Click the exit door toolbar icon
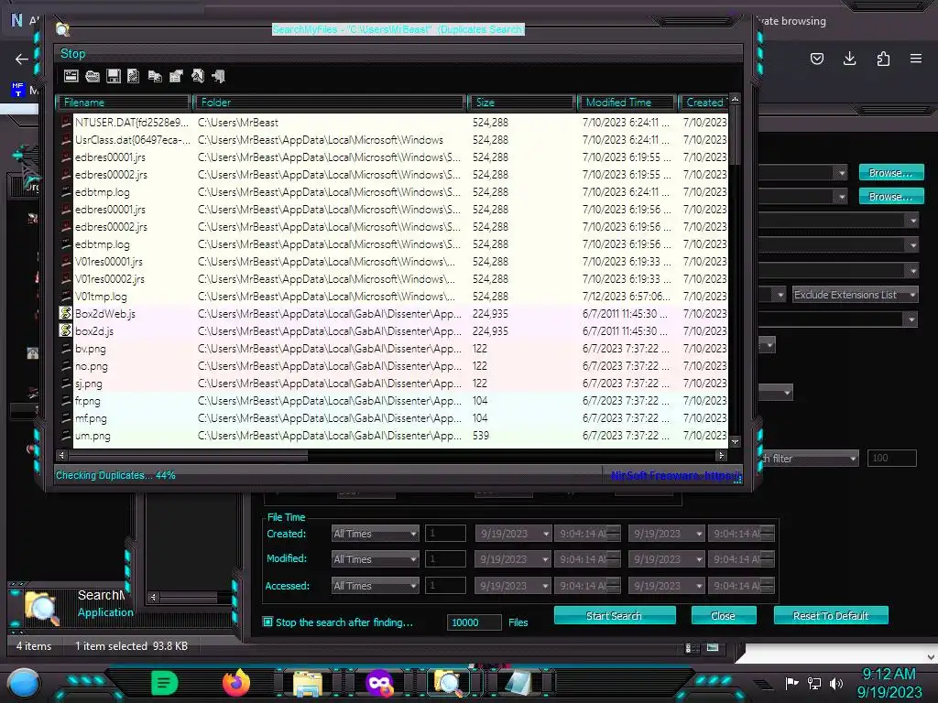Viewport: 938px width, 703px height. [218, 76]
